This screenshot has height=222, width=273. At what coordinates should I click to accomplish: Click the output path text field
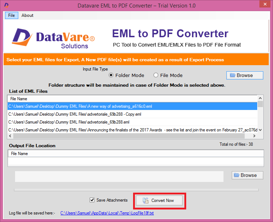[x=119, y=177]
